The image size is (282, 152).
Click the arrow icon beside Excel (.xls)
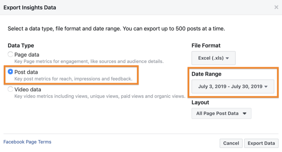pyautogui.click(x=227, y=58)
